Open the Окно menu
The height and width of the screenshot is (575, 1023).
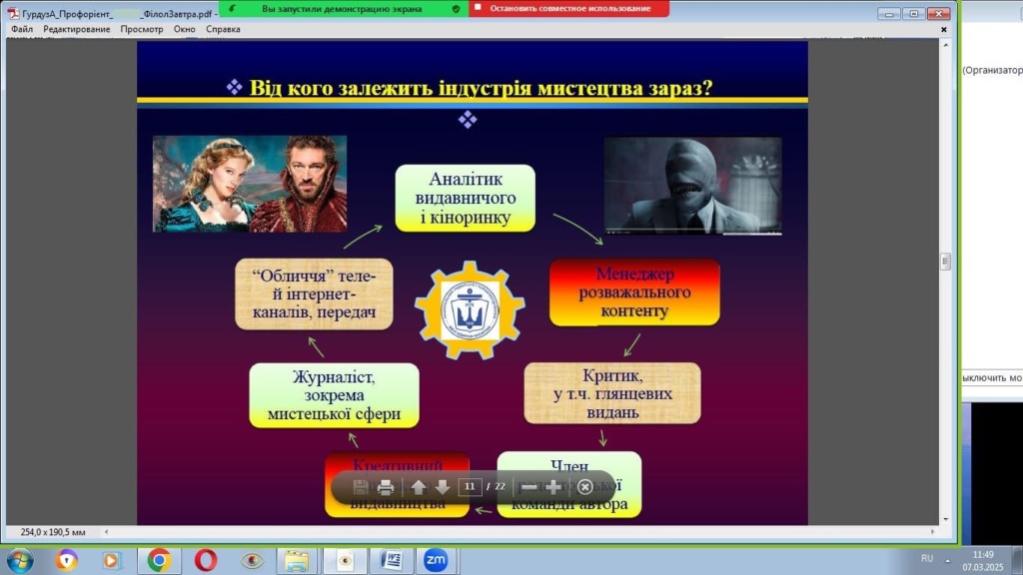(185, 29)
